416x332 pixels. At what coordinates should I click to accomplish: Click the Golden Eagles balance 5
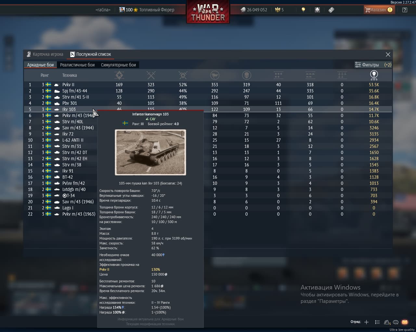[279, 10]
